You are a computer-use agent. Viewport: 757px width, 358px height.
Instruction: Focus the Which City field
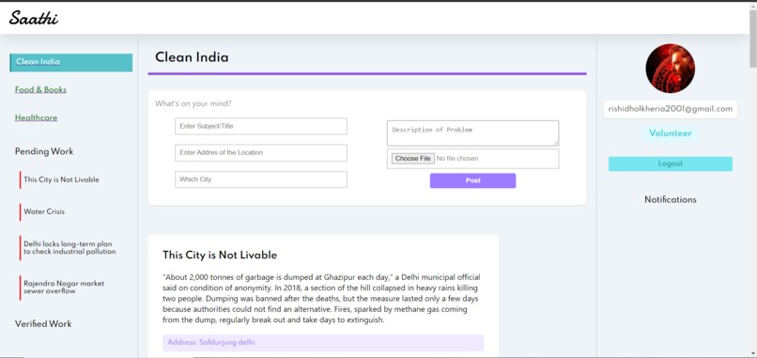point(261,179)
